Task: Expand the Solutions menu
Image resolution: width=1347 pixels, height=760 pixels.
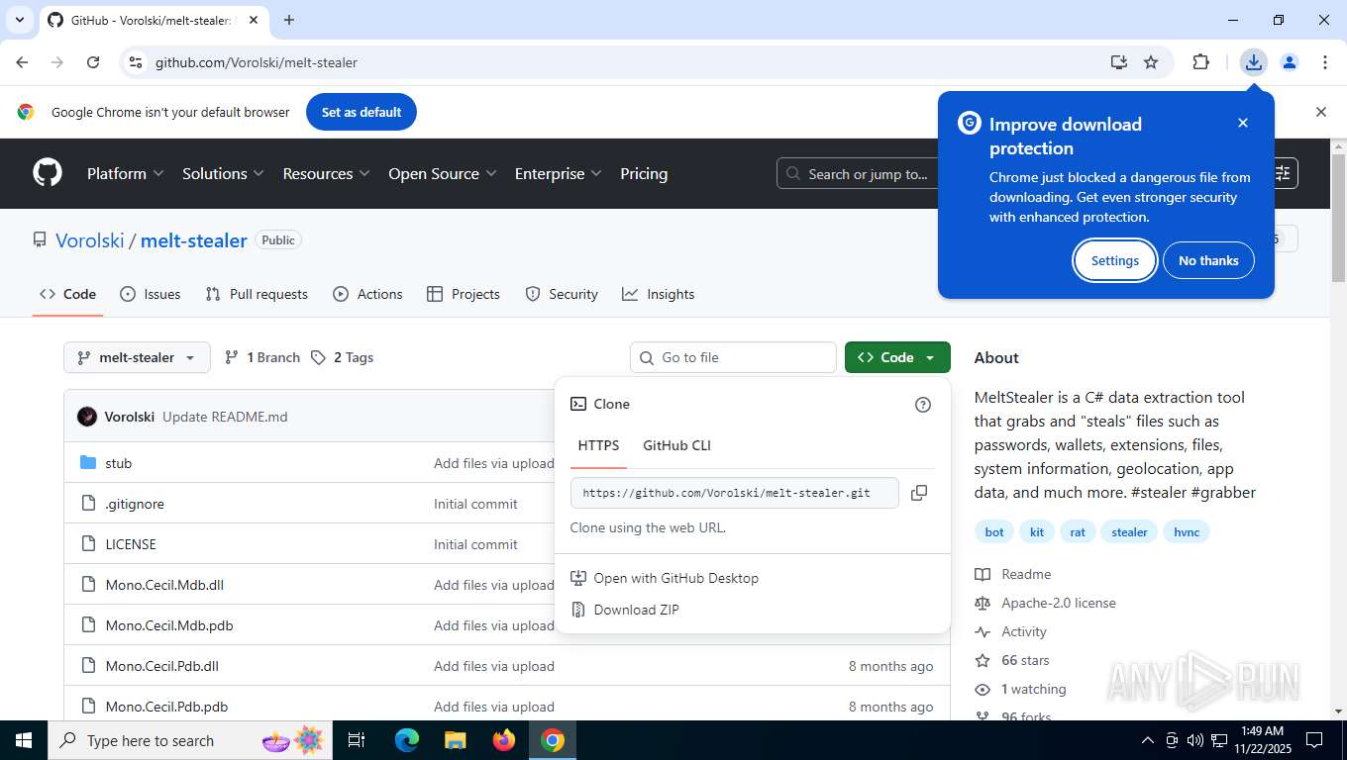Action: pos(223,173)
